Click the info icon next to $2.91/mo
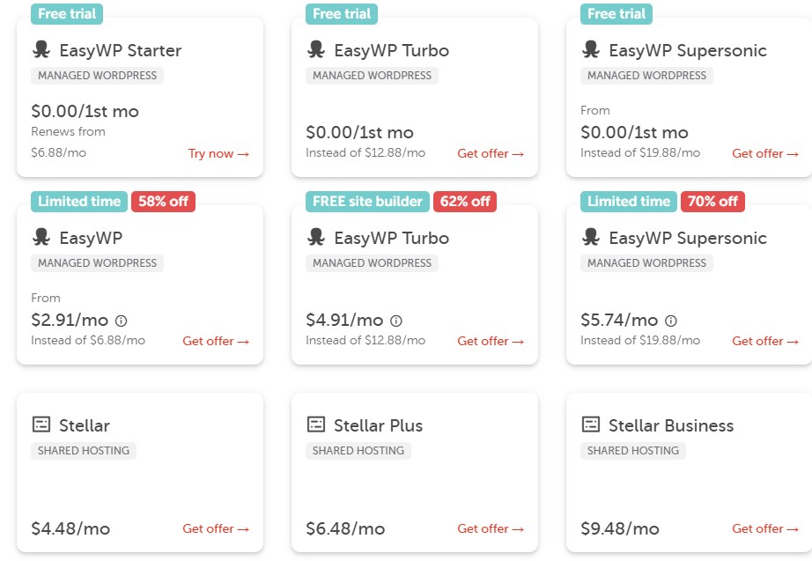Screen dimensions: 812x561 (x=122, y=321)
